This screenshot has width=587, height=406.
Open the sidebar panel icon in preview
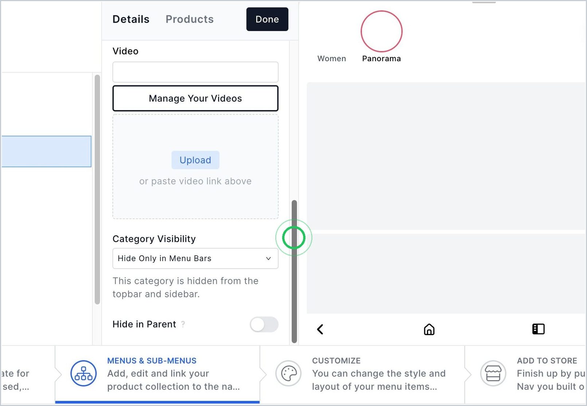(x=538, y=329)
